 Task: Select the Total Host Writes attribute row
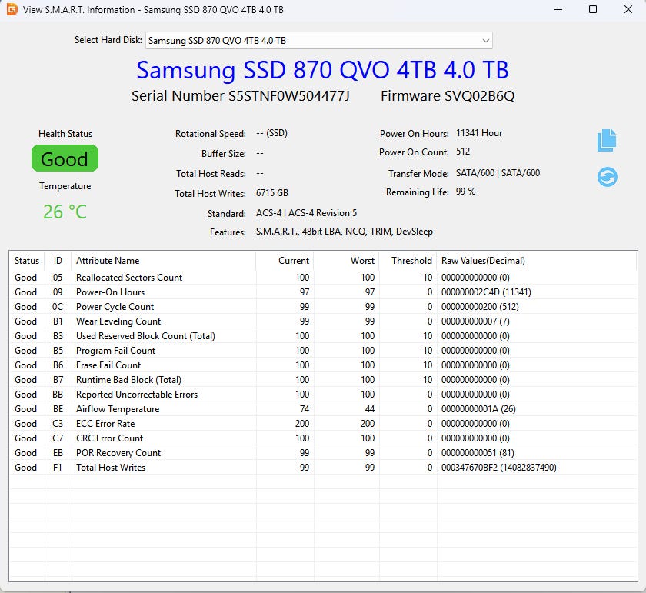point(323,468)
